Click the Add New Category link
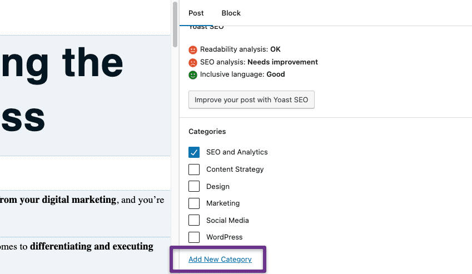 coord(220,260)
